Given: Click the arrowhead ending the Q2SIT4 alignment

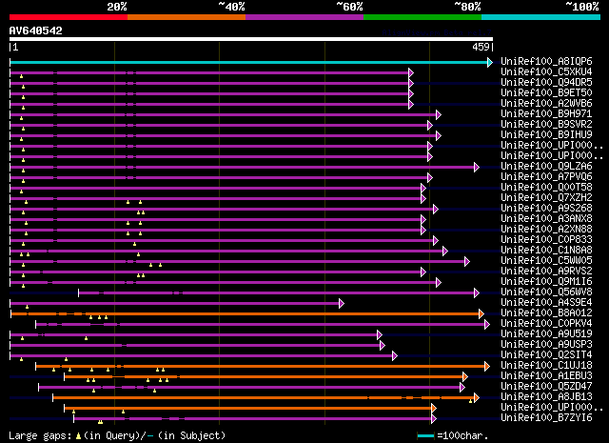Looking at the screenshot, I should tap(395, 356).
